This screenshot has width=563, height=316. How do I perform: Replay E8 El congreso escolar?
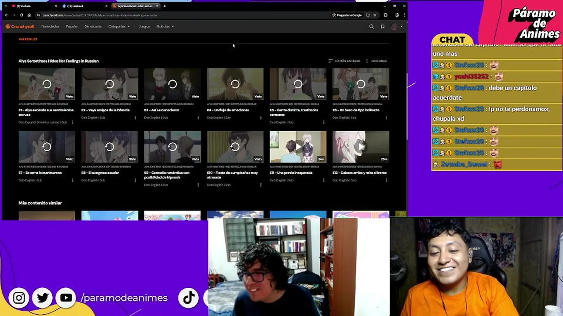click(x=110, y=147)
